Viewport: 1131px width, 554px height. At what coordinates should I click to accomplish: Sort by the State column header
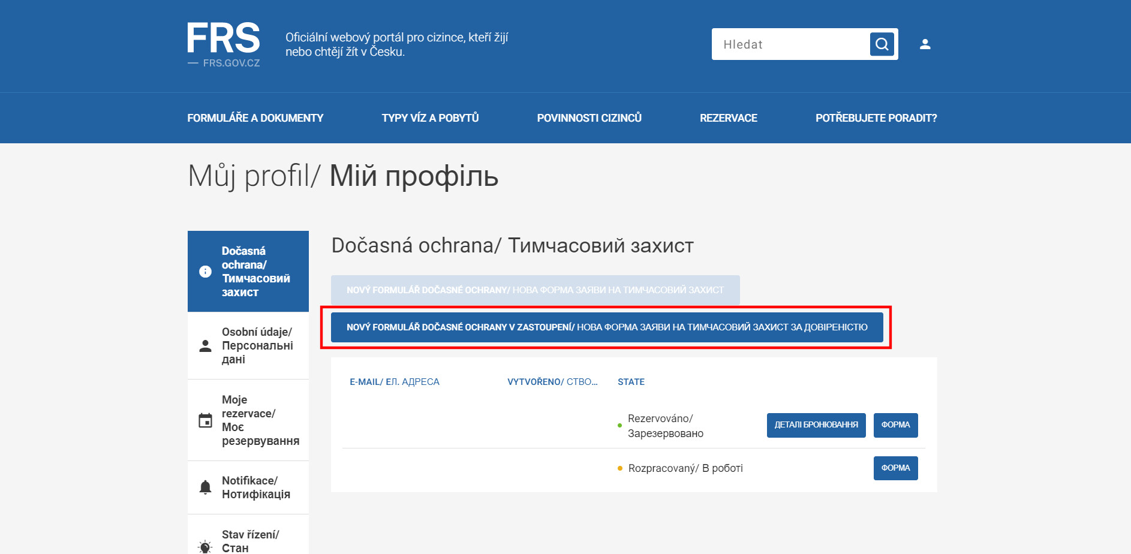click(631, 382)
